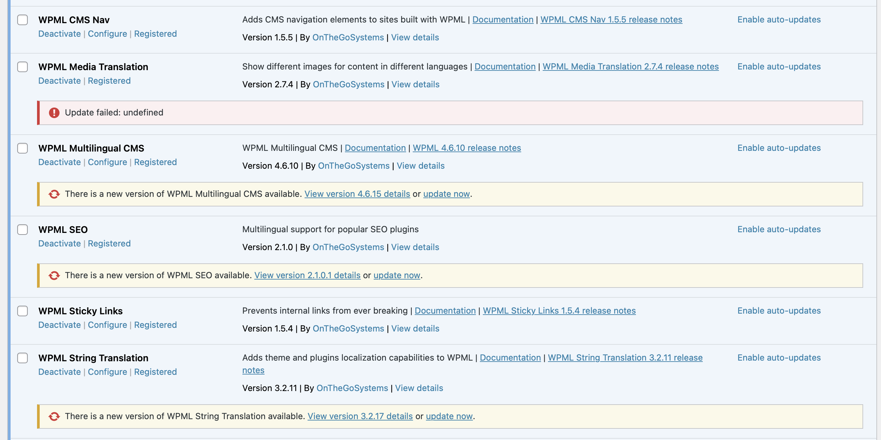Deactivate the WPML CMS Nav plugin
This screenshot has height=440, width=881.
[60, 33]
